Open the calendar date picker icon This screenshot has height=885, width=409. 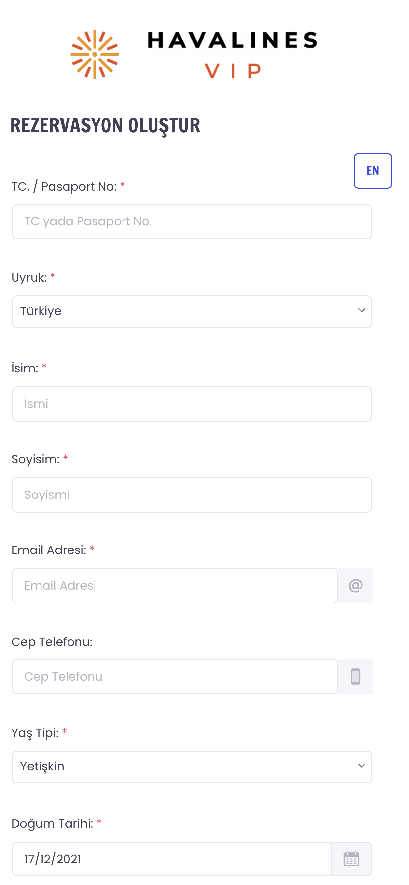point(351,859)
